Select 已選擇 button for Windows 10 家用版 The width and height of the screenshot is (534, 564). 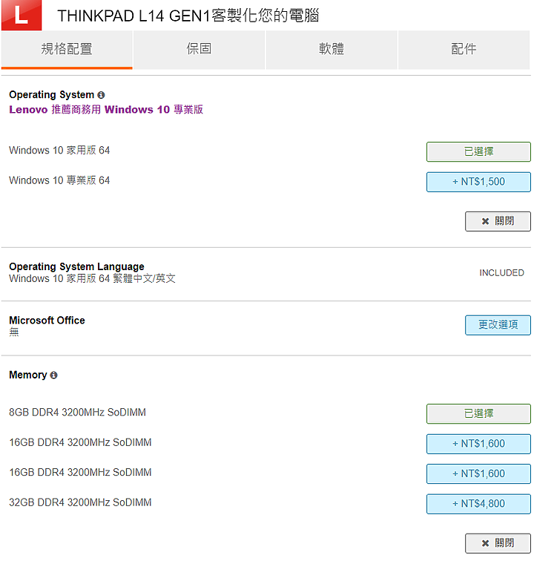point(478,152)
